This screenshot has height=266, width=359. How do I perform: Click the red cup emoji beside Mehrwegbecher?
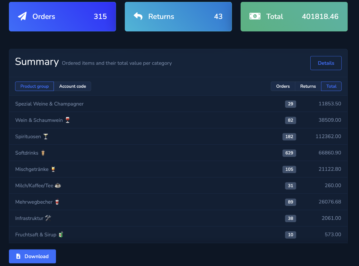(x=57, y=202)
